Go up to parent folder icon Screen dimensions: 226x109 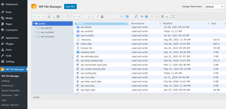click(43, 17)
